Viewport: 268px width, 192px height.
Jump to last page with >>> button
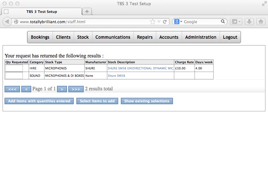tap(76, 89)
